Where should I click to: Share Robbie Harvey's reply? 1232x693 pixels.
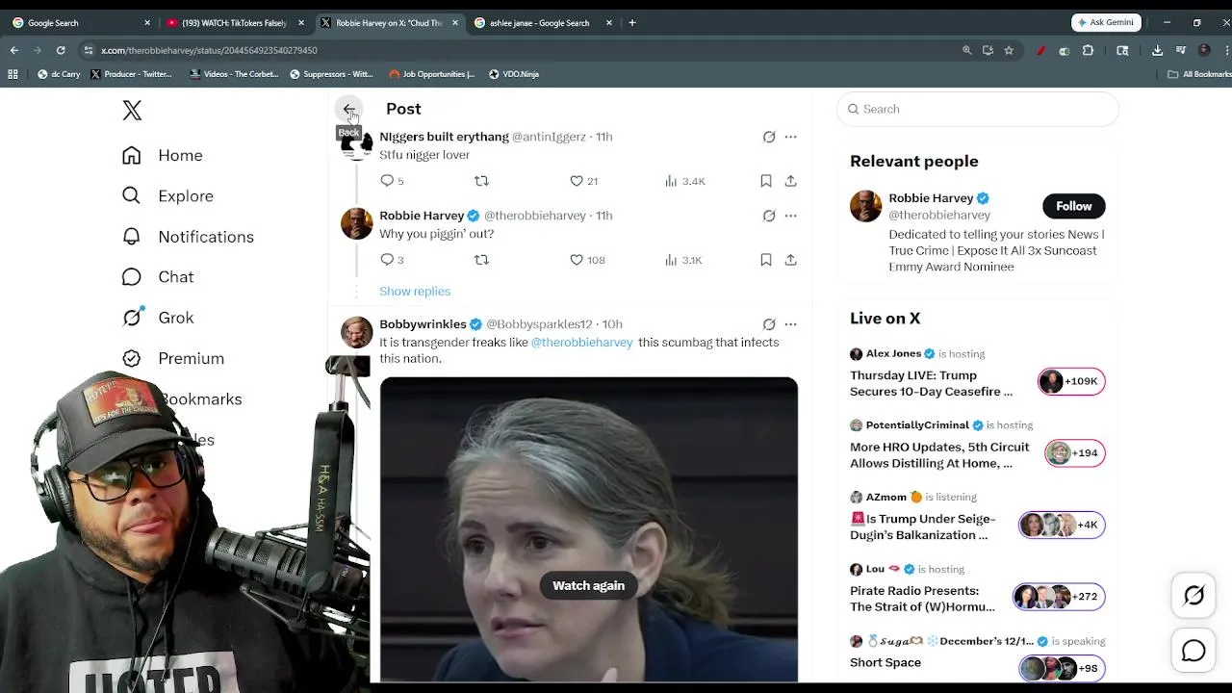click(x=790, y=260)
